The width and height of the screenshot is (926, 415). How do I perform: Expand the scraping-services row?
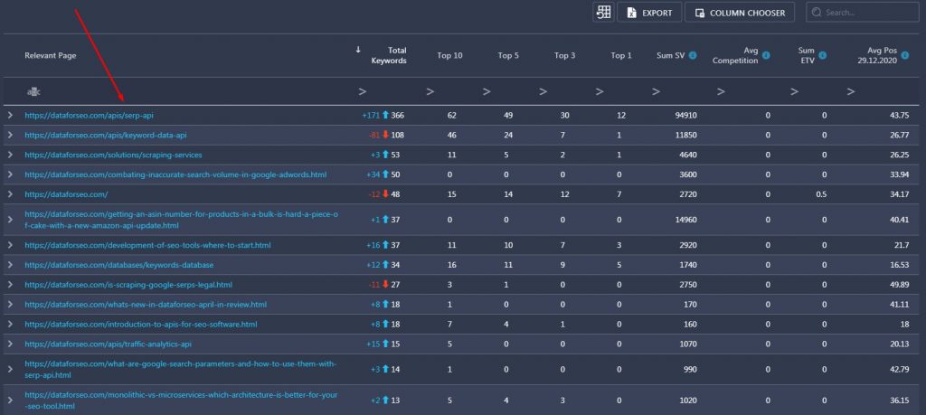(x=10, y=155)
